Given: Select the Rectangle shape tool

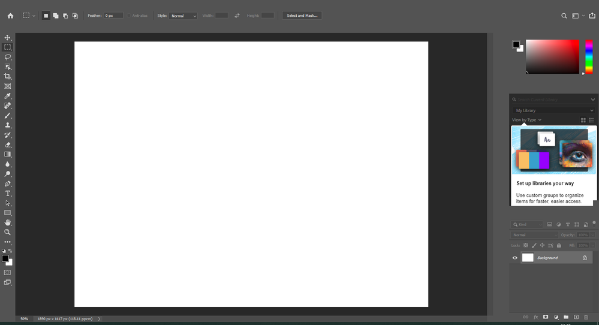Looking at the screenshot, I should [x=7, y=213].
